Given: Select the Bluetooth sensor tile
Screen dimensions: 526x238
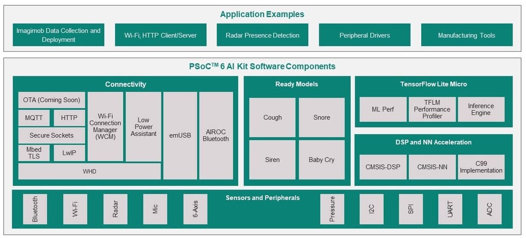Looking at the screenshot, I should [x=35, y=209].
